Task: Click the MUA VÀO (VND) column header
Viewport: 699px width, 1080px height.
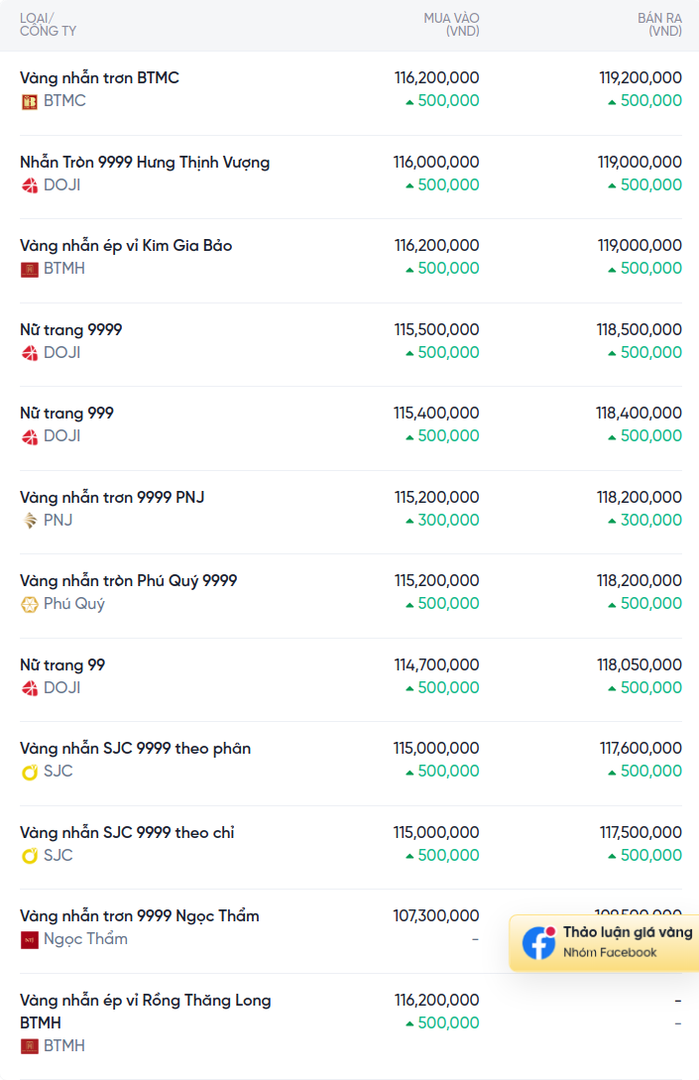Action: [452, 25]
